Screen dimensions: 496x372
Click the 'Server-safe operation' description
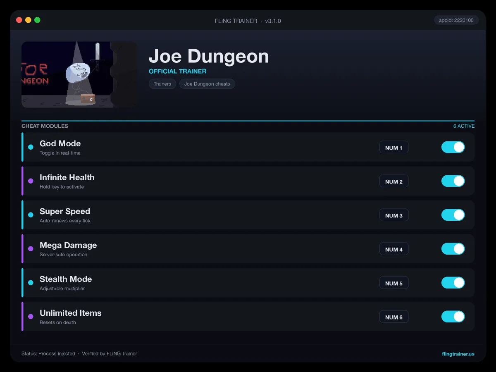pos(63,255)
